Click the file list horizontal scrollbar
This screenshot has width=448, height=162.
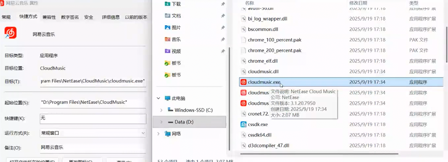click(x=319, y=154)
